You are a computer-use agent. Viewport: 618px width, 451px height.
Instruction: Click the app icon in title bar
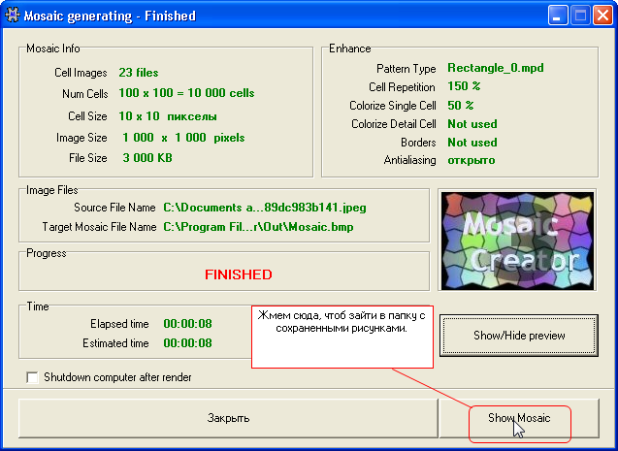[13, 16]
